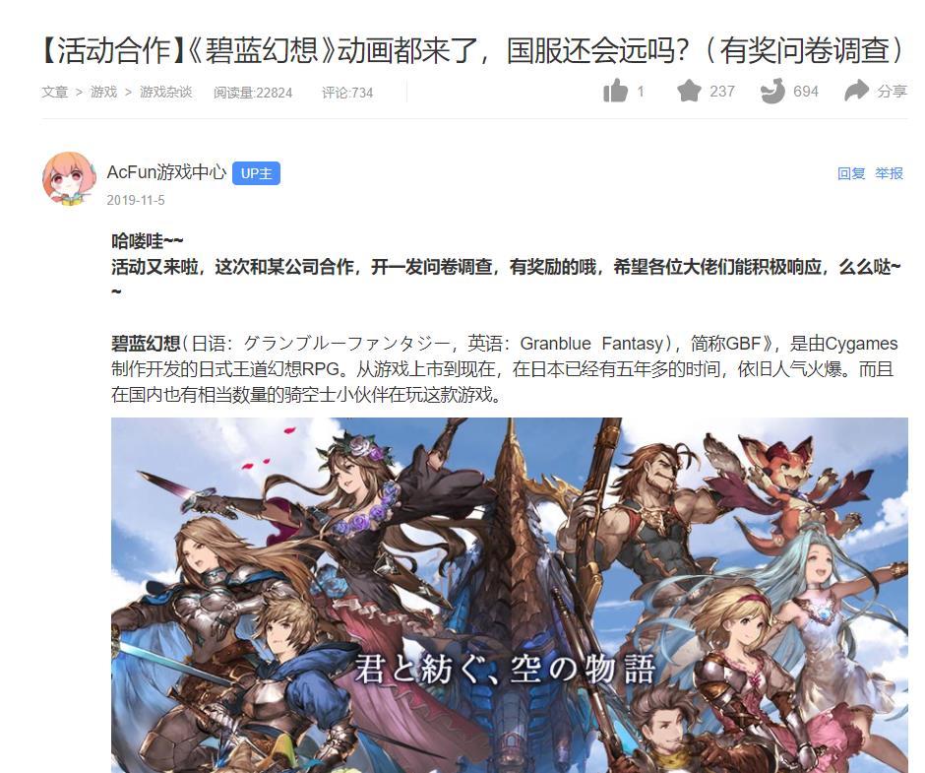Click the 237 favorites count
This screenshot has width=925, height=773.
coord(722,91)
